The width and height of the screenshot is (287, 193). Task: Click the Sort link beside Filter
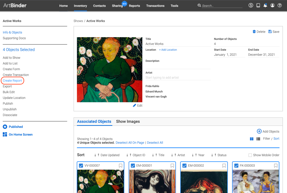[x=277, y=139]
